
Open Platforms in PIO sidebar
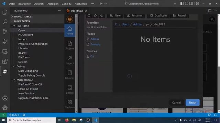[70, 104]
